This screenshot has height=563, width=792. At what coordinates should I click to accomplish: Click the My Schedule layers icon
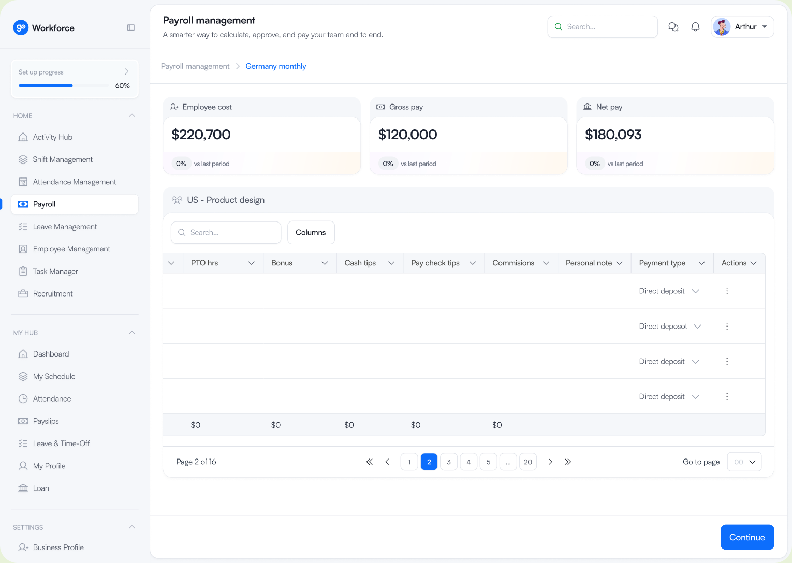tap(23, 376)
